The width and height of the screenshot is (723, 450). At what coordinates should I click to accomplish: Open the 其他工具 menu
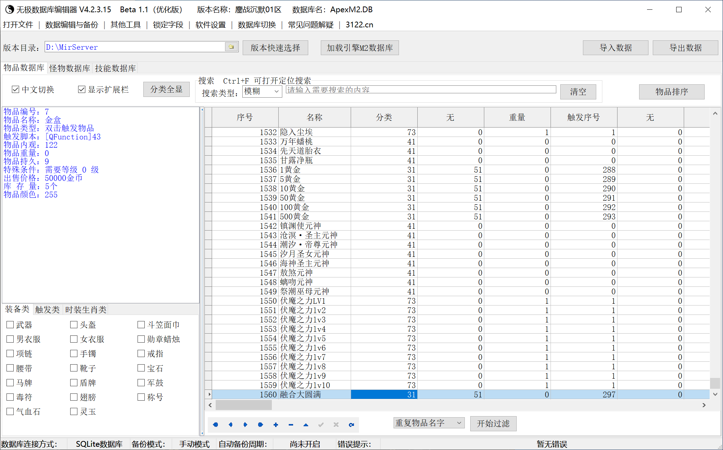point(126,25)
